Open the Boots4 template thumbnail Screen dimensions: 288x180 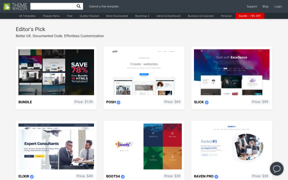pyautogui.click(x=144, y=146)
